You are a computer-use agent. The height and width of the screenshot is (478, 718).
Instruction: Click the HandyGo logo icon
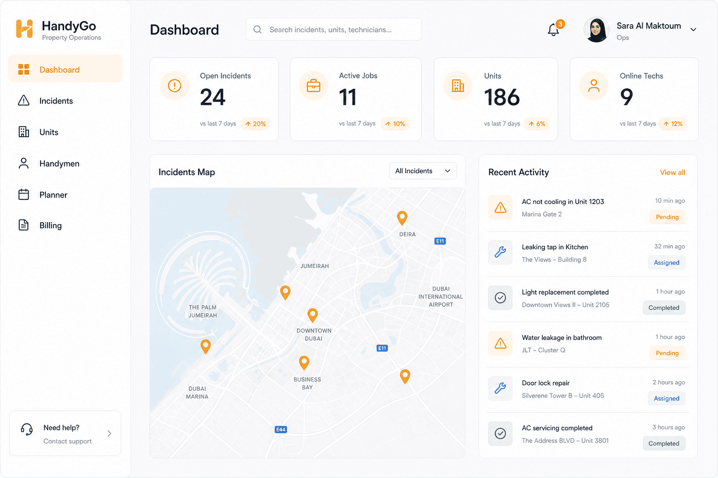click(24, 29)
